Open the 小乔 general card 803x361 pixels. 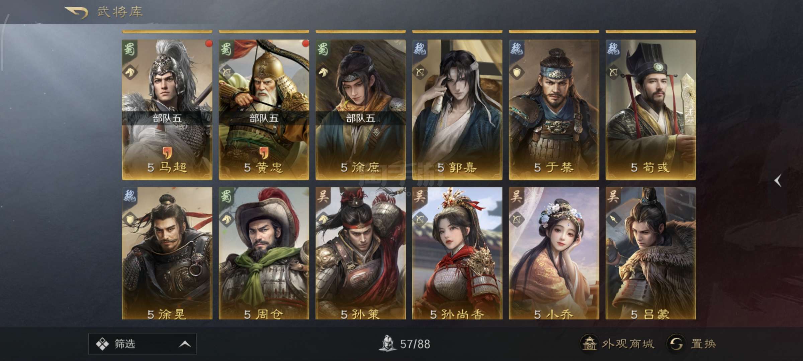pos(554,253)
